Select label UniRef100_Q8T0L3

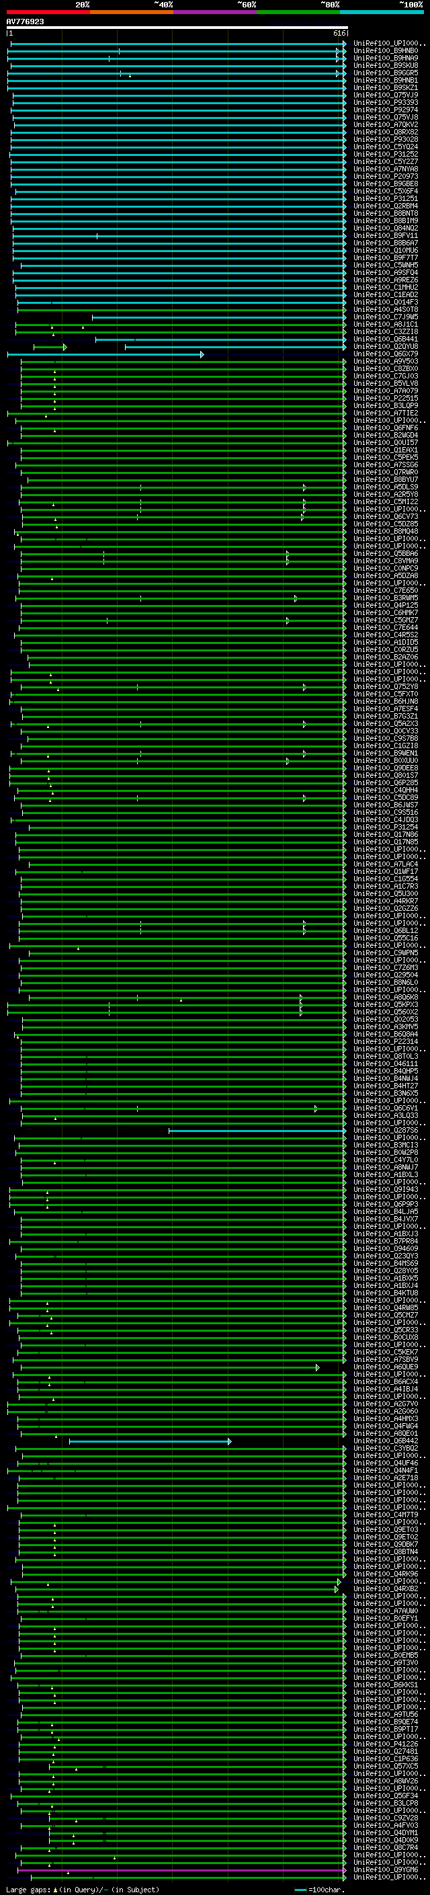tap(385, 1056)
